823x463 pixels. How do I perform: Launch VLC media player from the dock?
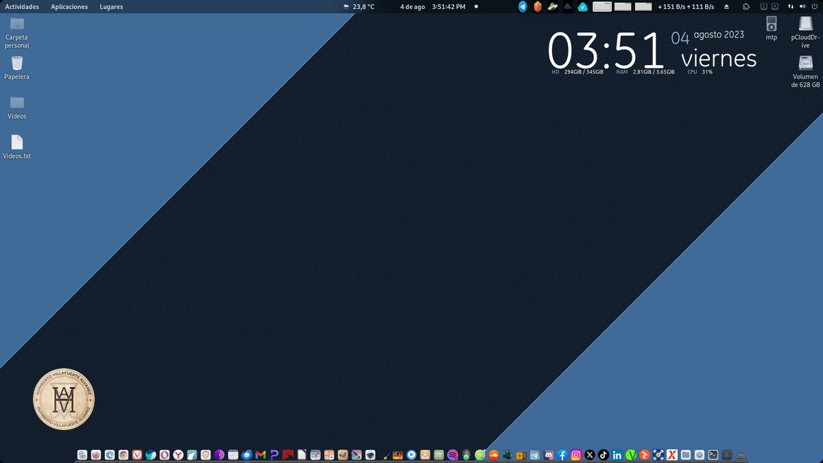[425, 455]
